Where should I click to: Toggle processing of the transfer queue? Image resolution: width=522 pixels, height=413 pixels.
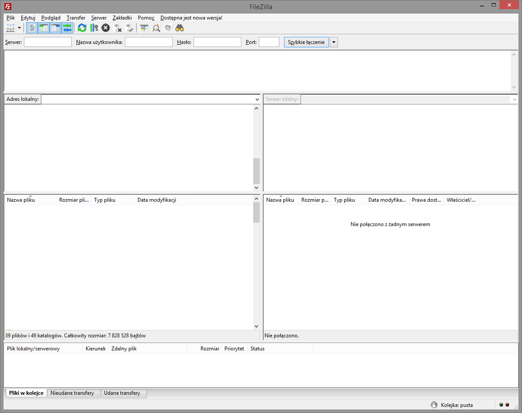(94, 28)
